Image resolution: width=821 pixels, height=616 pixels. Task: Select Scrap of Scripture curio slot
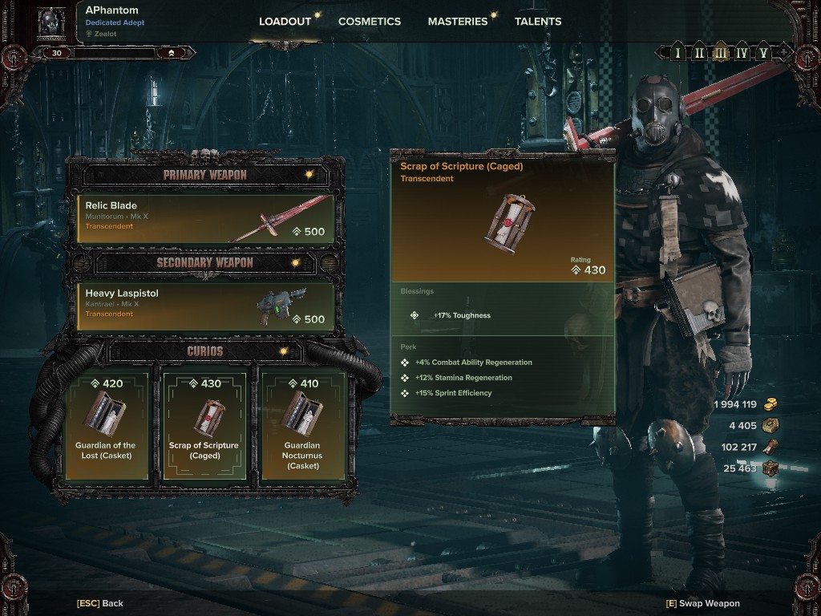[204, 426]
